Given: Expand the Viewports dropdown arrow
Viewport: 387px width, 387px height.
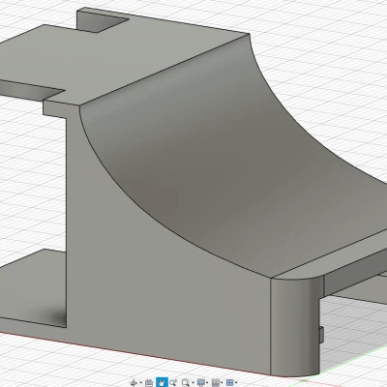Looking at the screenshot, I should pos(236,383).
